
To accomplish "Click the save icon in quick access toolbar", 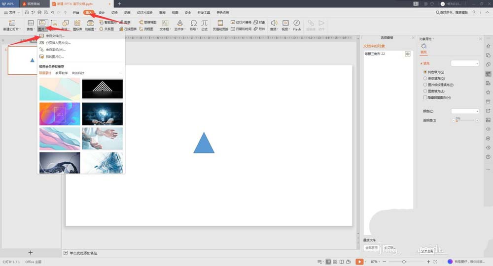I will pos(27,13).
